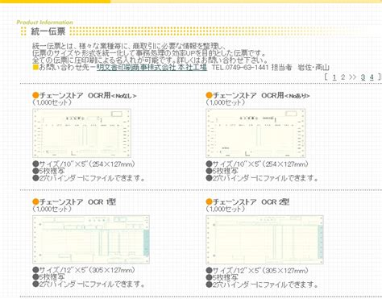The image size is (382, 299).
Task: Go to pagination page 4
Action: click(x=372, y=77)
